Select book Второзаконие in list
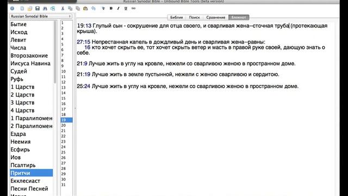This screenshot has width=348, height=196. tap(32, 56)
